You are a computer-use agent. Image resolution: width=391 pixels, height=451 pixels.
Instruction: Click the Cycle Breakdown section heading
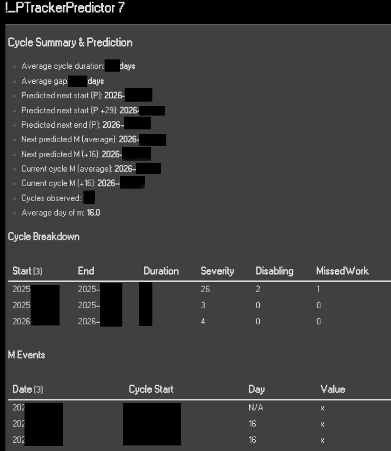pos(43,237)
